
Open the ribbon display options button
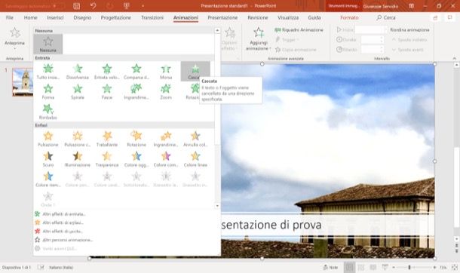(411, 6)
